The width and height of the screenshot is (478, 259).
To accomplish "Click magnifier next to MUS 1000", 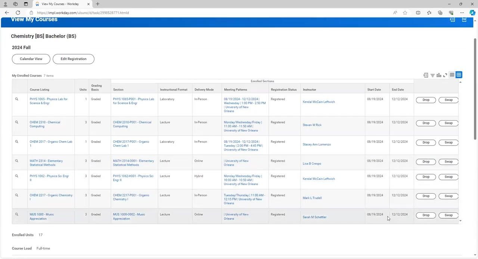I will coord(16,215).
